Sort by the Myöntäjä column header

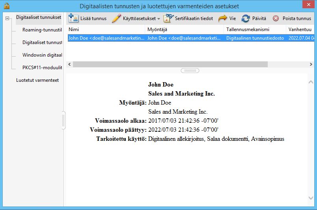184,29
